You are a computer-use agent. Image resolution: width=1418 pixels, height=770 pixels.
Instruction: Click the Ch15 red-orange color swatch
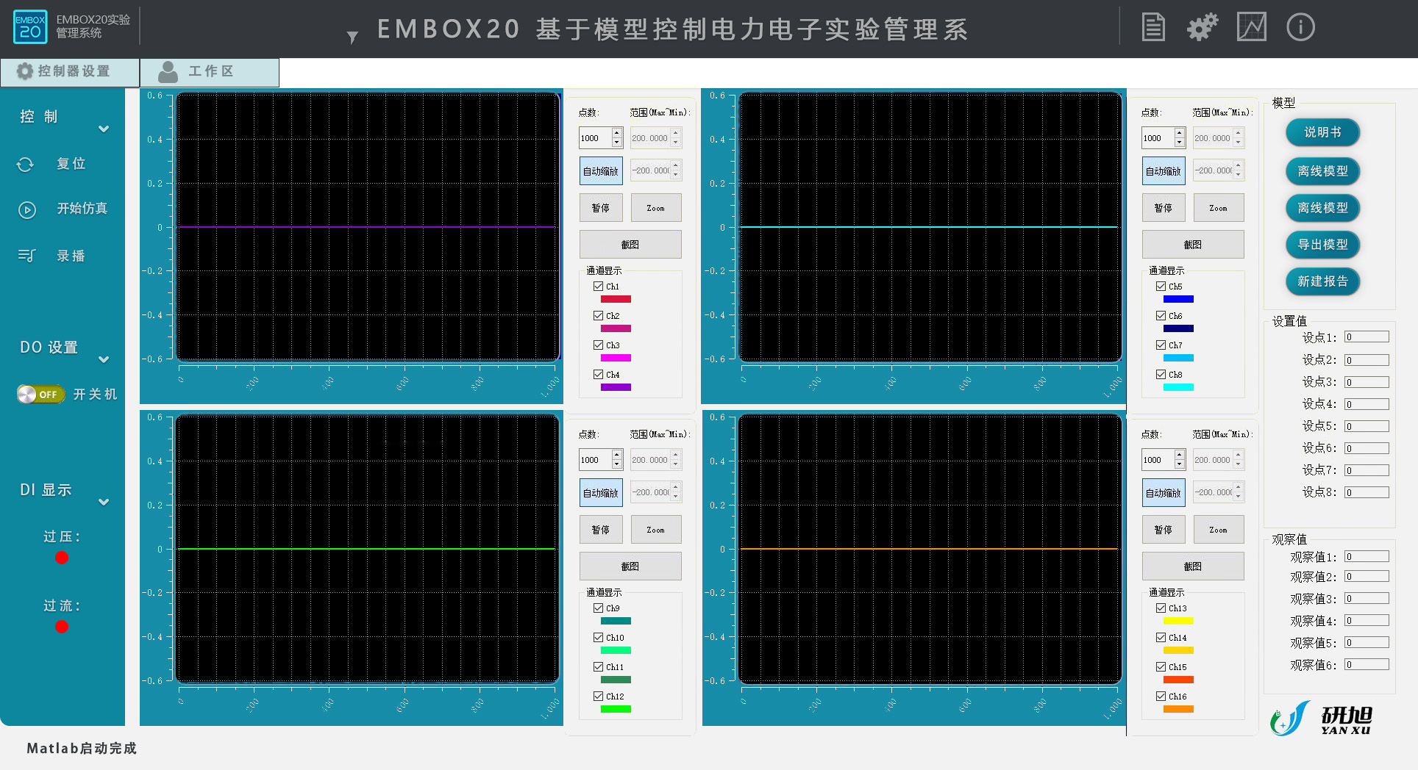tap(1178, 680)
